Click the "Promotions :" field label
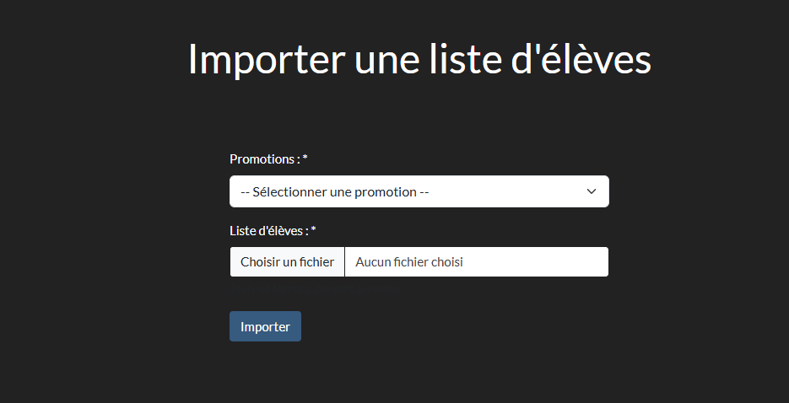Screen dimensions: 789x403 click(264, 159)
